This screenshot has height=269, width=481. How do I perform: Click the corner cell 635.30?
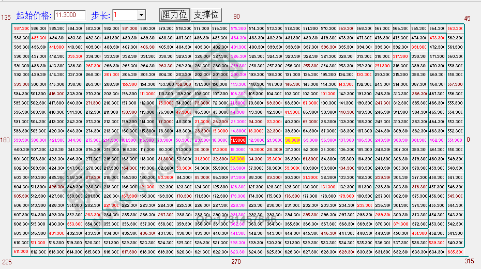pyautogui.click(x=455, y=252)
